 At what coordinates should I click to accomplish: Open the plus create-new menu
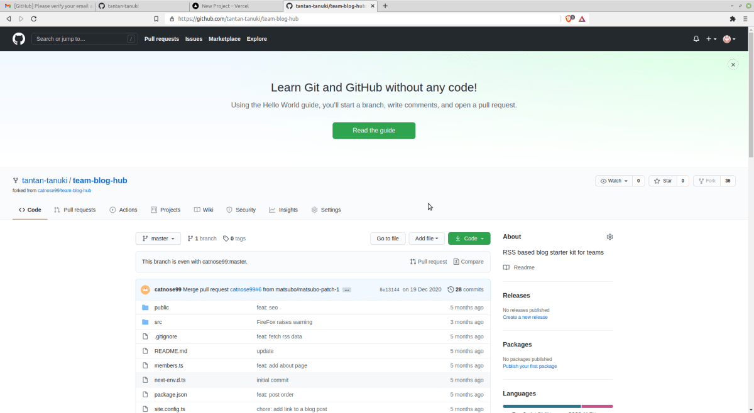coord(711,39)
